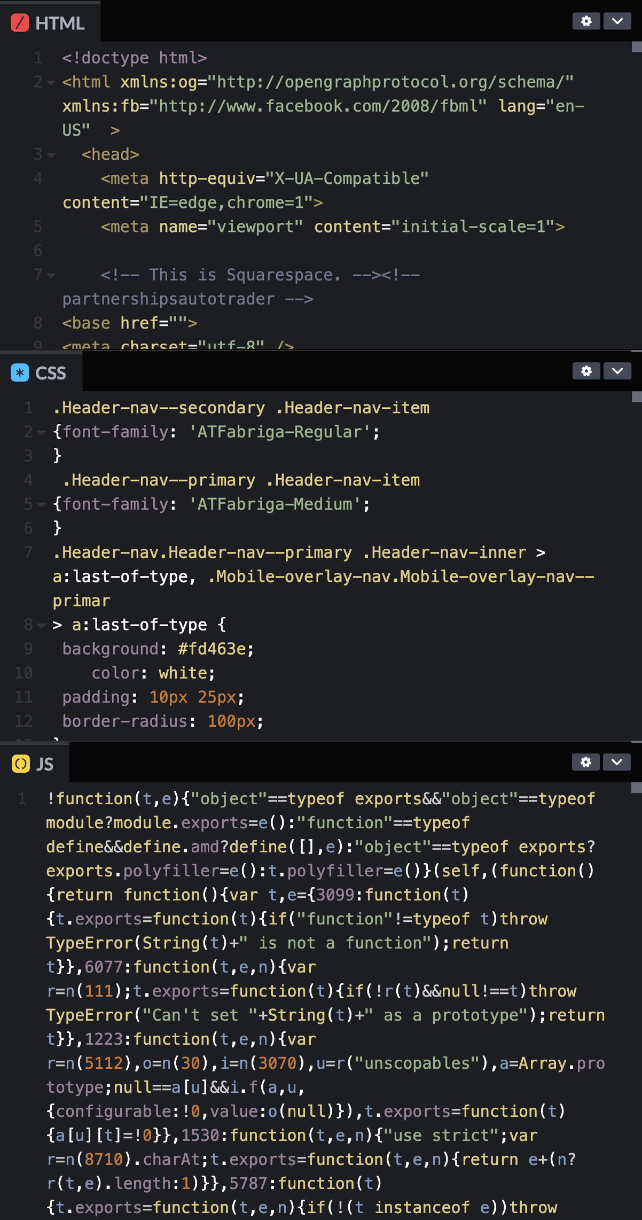Click '!function(t,e)' at JS start
This screenshot has height=1220, width=642.
113,799
